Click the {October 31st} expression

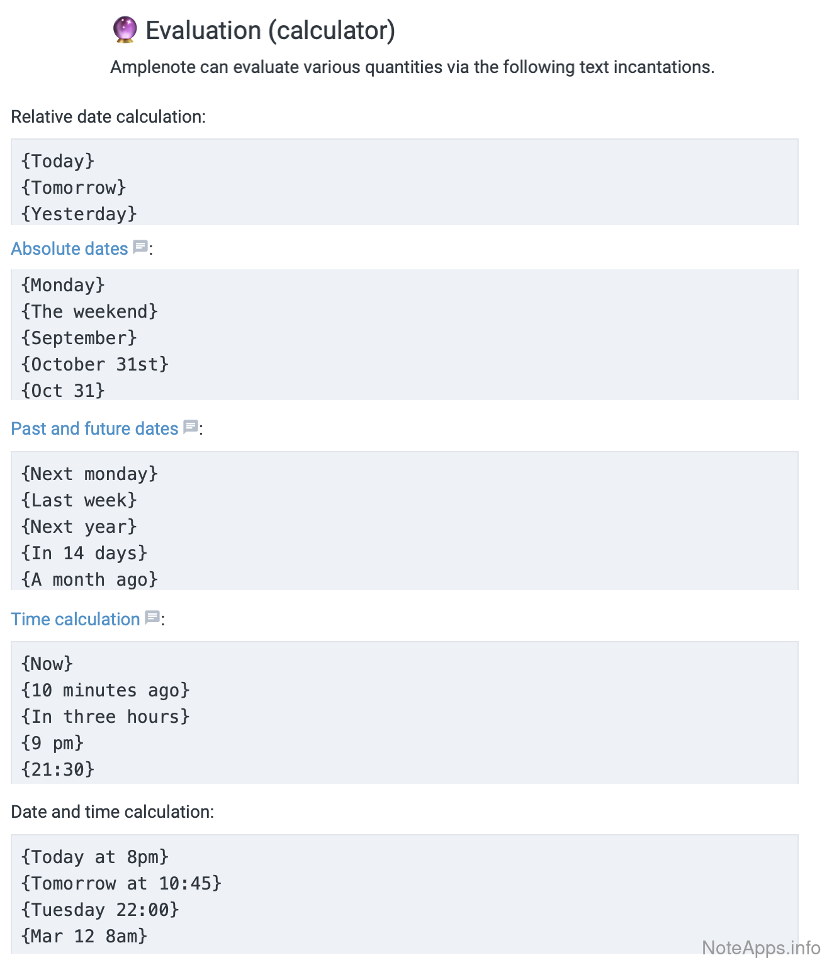click(x=94, y=364)
